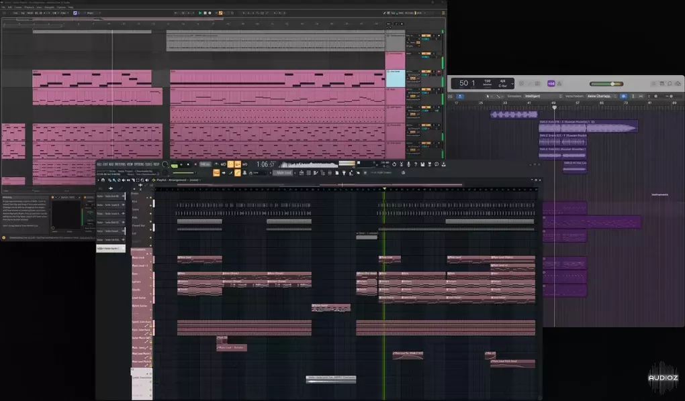Image resolution: width=685 pixels, height=401 pixels.
Task: Open FL Studio HELP menu
Action: (x=156, y=164)
